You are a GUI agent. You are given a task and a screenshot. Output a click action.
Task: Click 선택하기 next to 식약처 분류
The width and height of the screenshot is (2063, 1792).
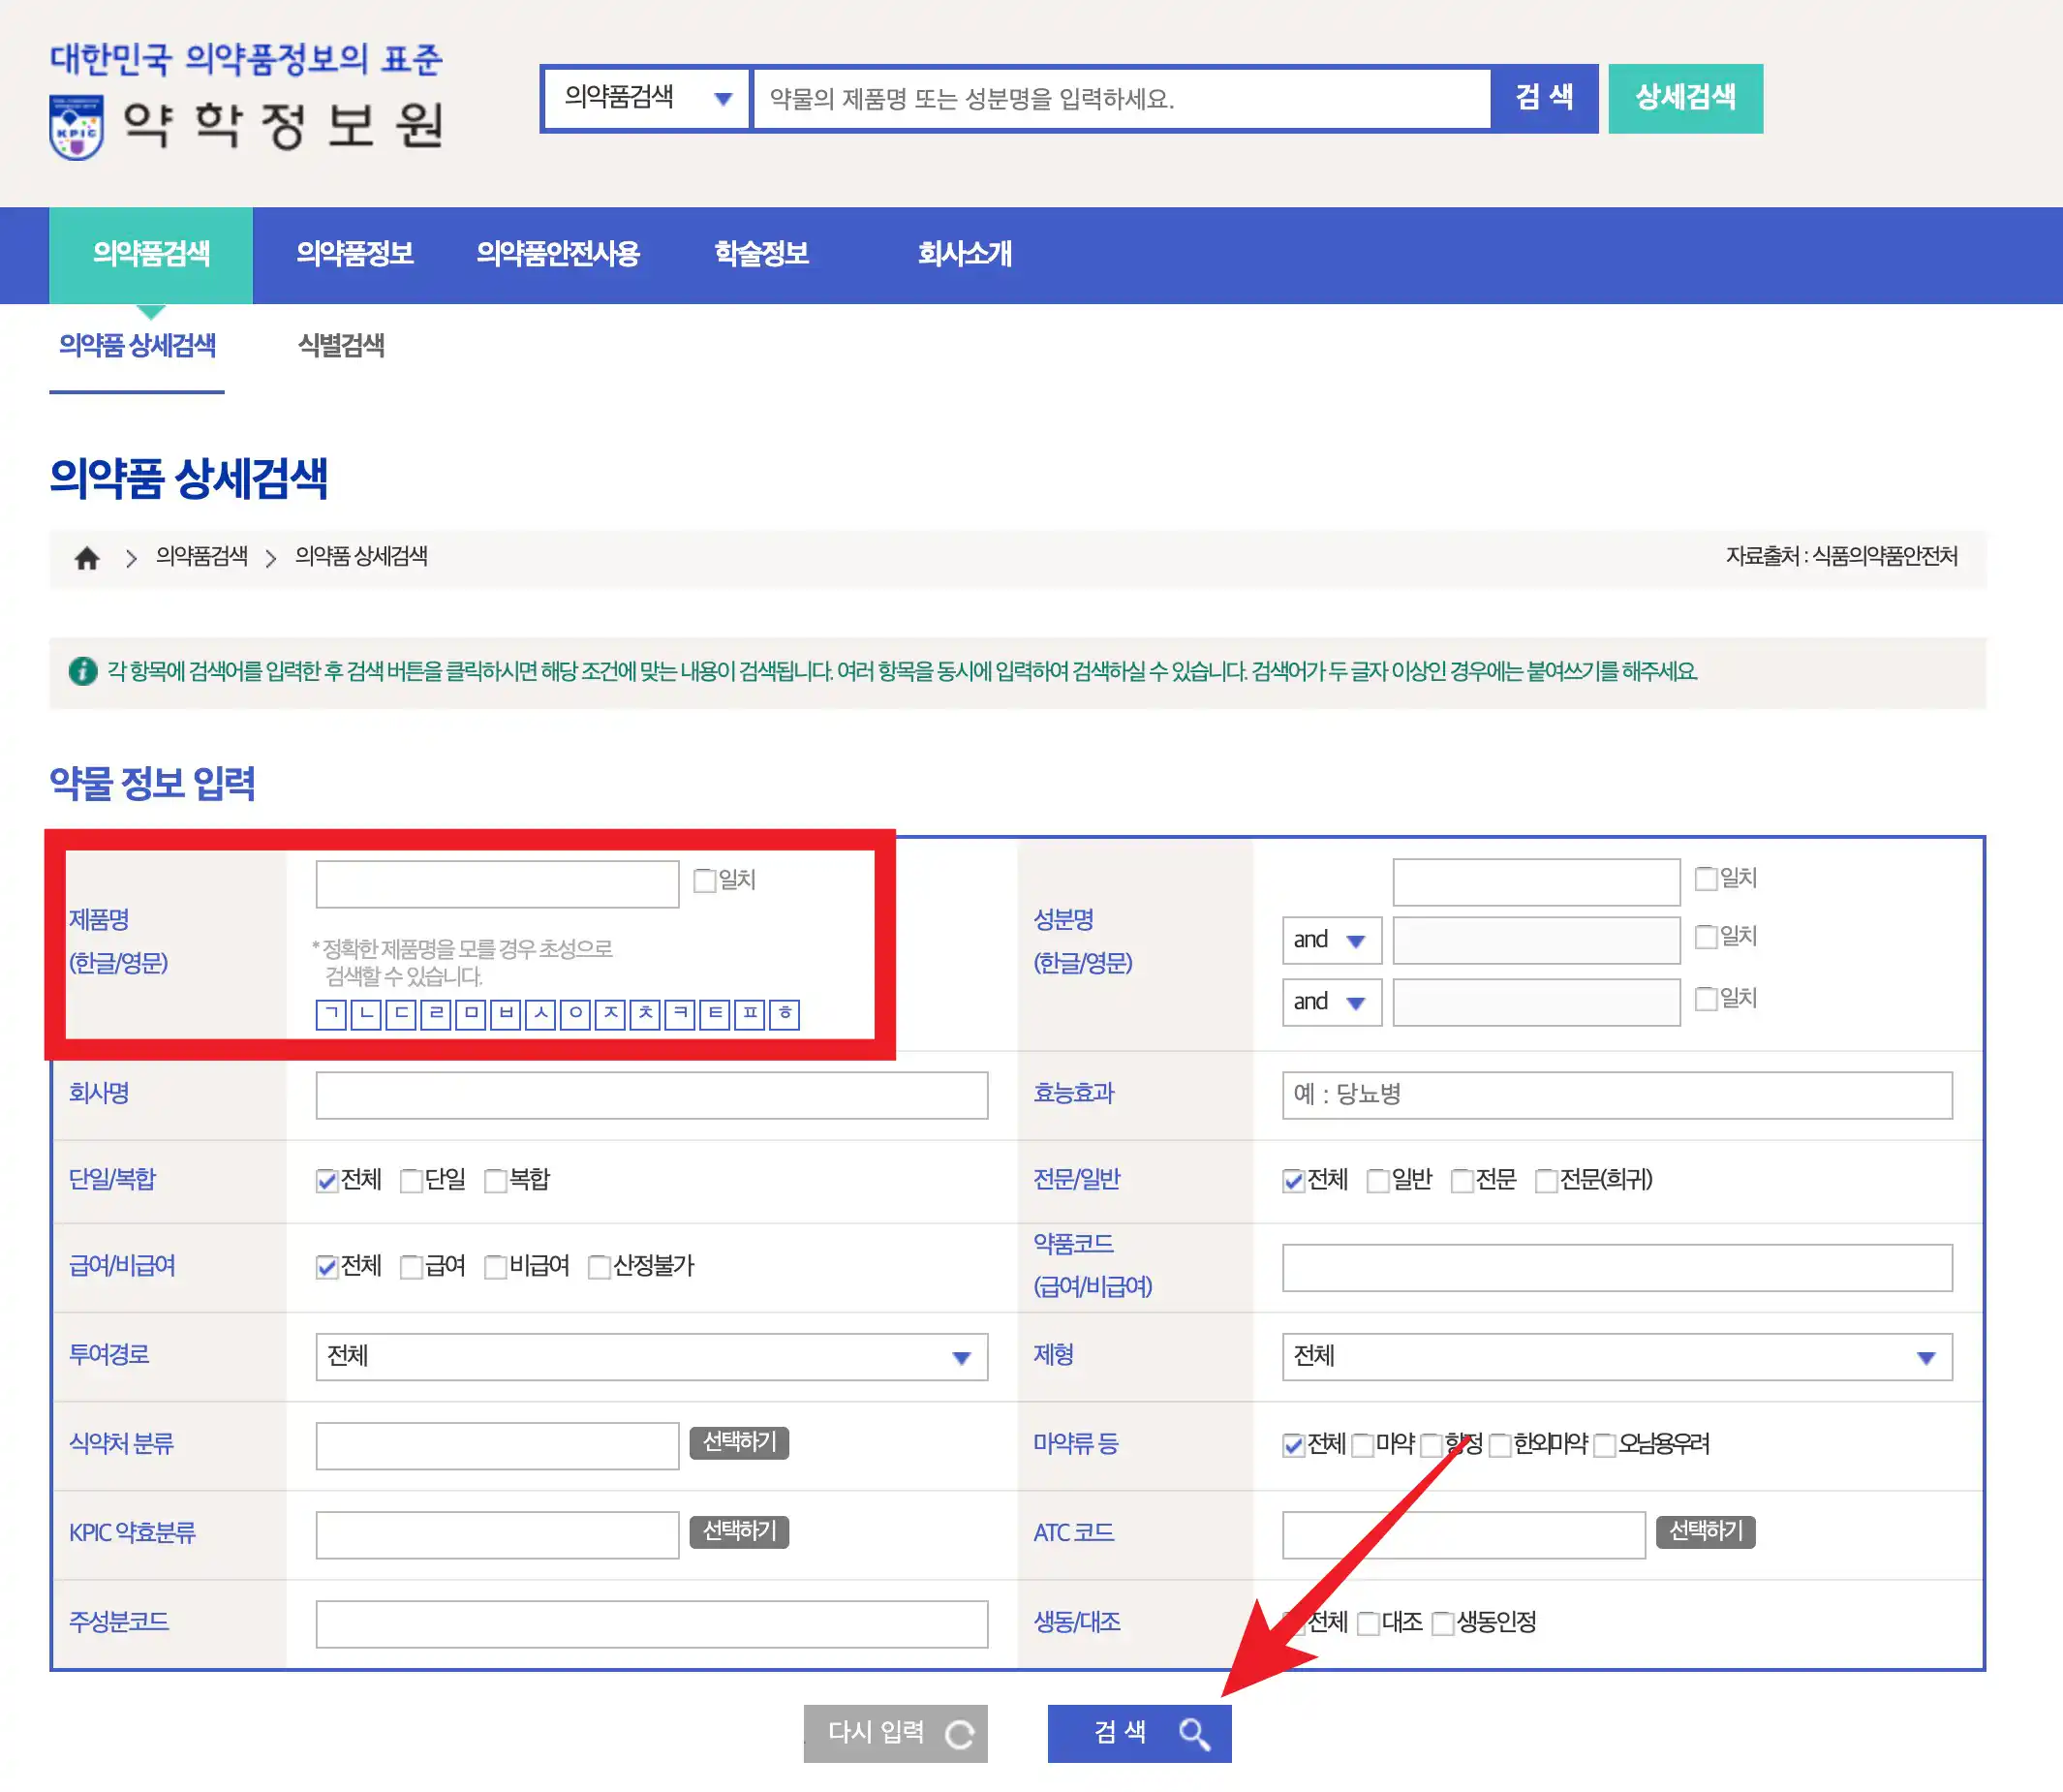(738, 1444)
